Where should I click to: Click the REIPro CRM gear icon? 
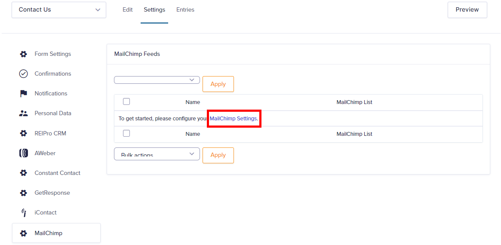(x=23, y=133)
